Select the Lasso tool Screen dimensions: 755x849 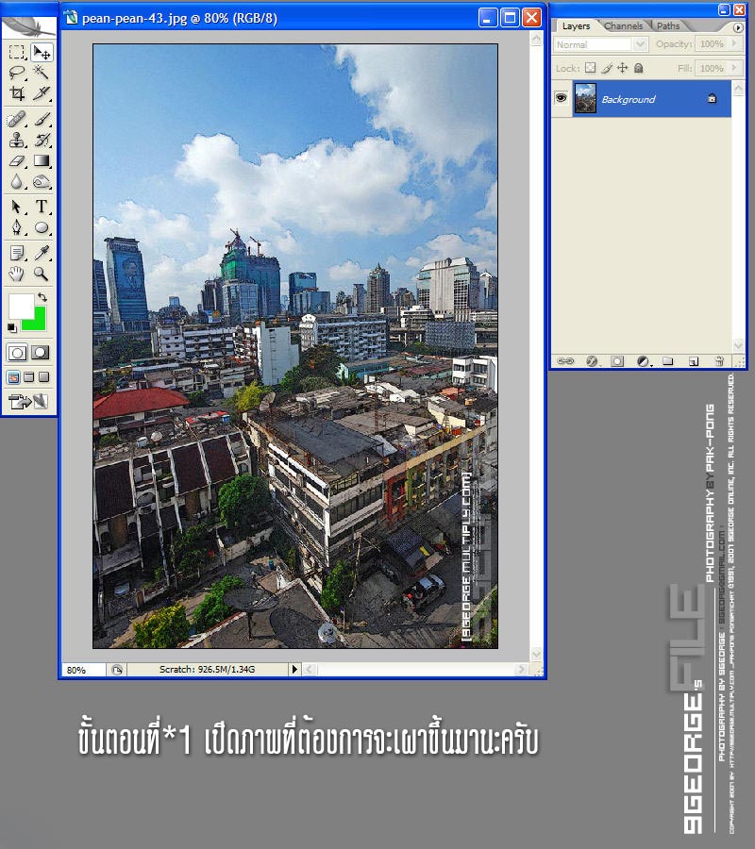[x=17, y=73]
